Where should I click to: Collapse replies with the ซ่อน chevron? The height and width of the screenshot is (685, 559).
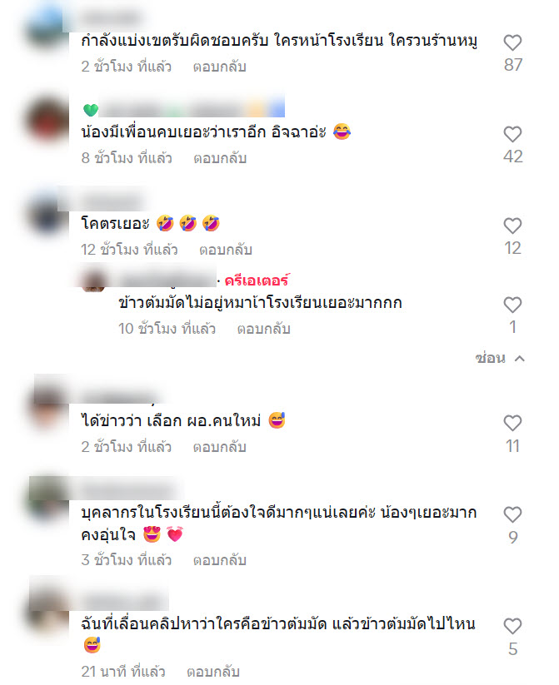coord(520,359)
